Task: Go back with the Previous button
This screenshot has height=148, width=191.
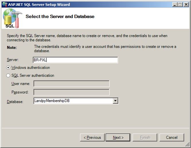Action: 92,137
